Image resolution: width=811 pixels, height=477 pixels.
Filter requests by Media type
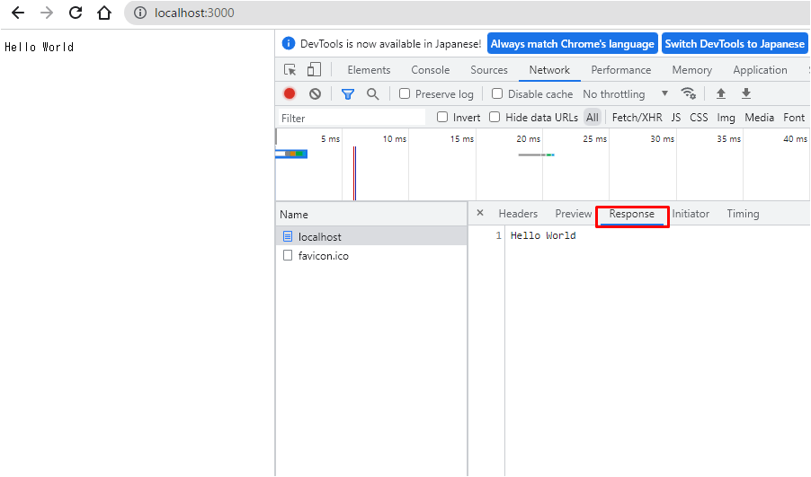pos(759,118)
